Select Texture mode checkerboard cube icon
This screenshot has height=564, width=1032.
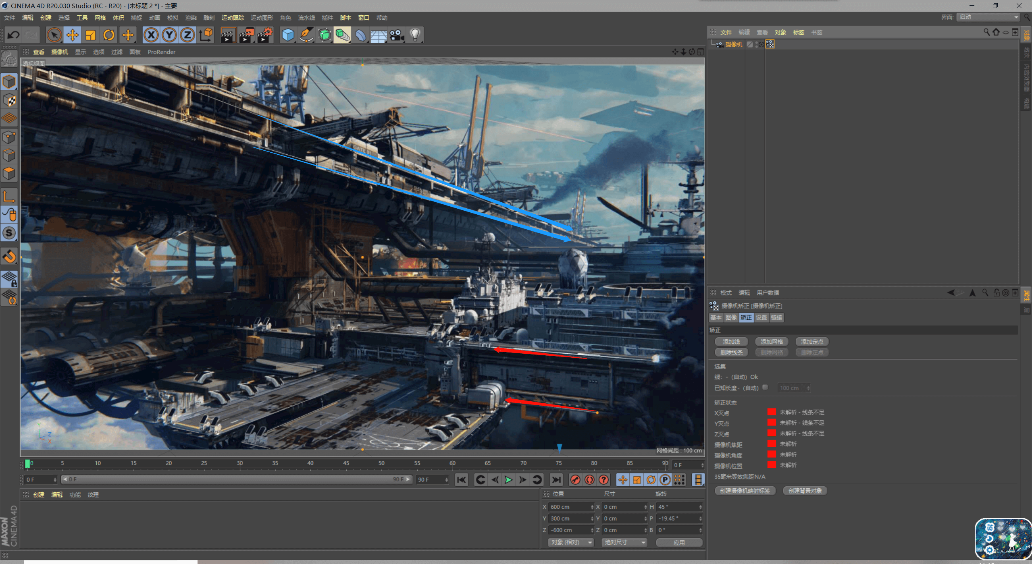coord(9,100)
